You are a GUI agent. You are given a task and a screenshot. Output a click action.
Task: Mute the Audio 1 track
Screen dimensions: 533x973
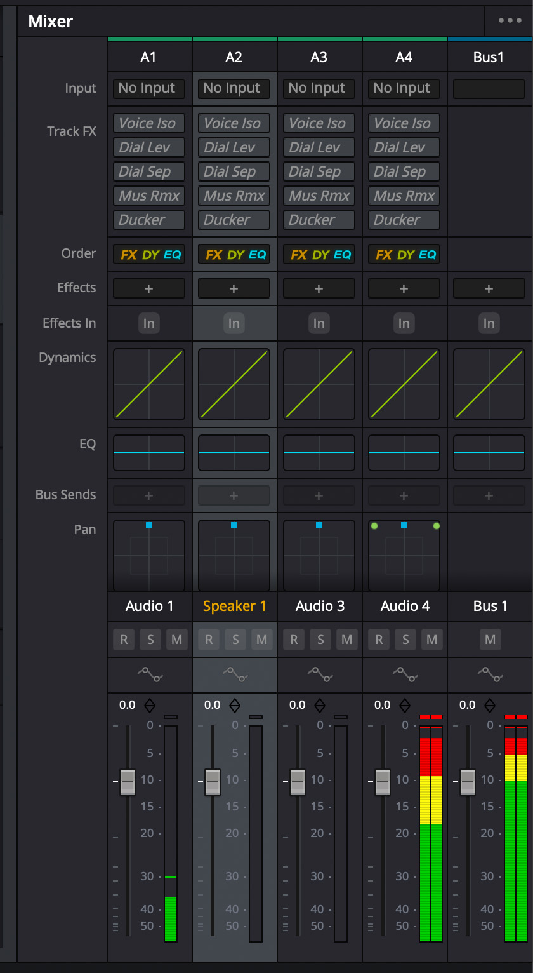point(176,640)
